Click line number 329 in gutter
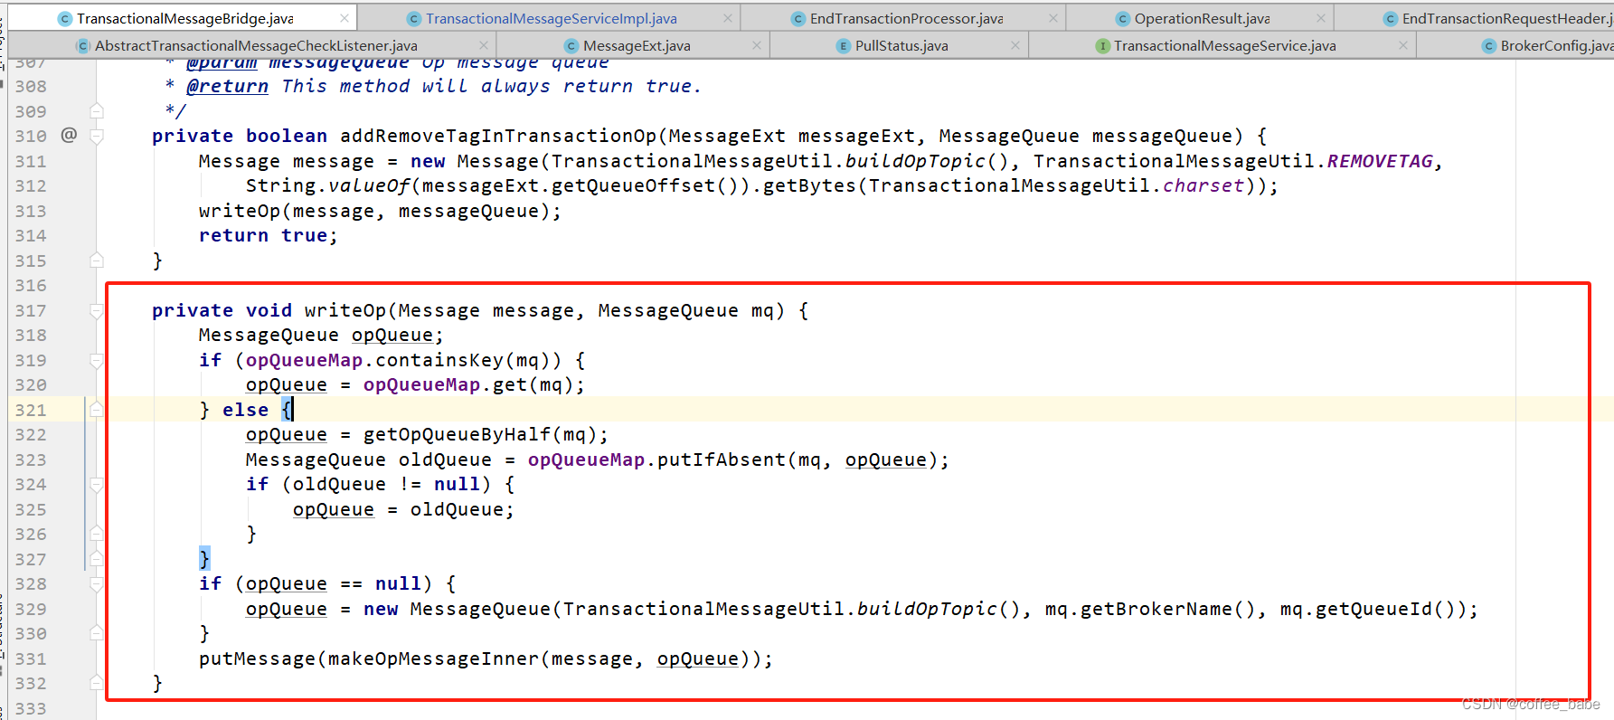The image size is (1614, 720). [31, 609]
